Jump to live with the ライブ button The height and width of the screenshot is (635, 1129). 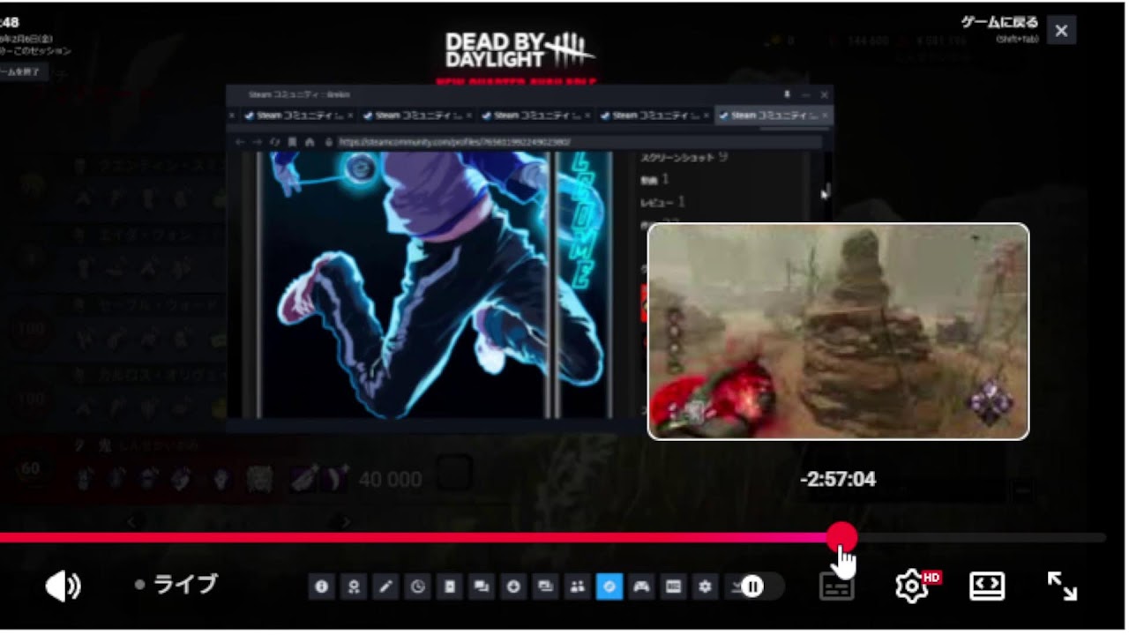point(176,585)
